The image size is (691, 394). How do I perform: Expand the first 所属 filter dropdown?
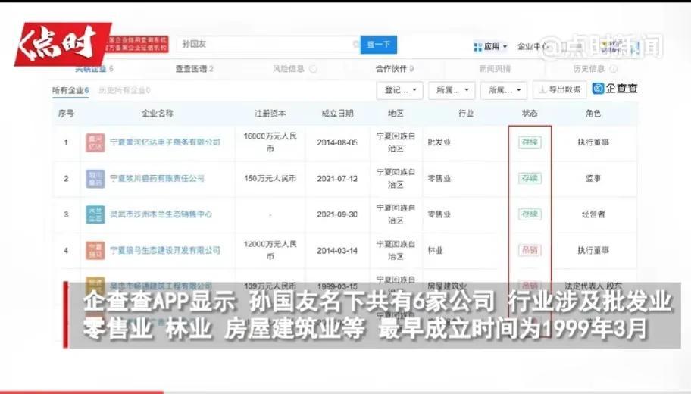click(x=452, y=90)
